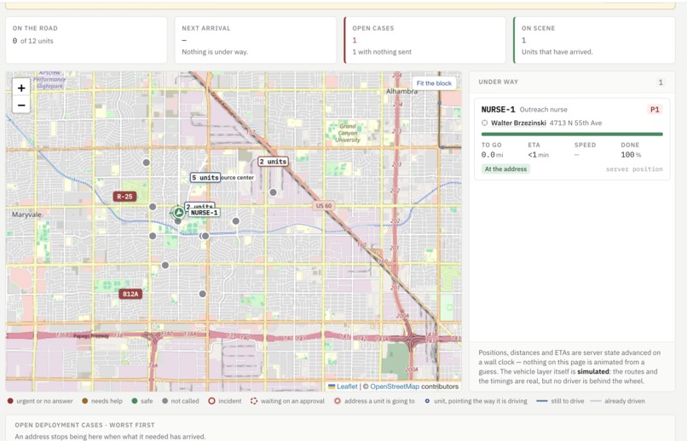Screen dimensions: 687x441
Task: Click the US 60 highway shield label
Action: (324, 206)
